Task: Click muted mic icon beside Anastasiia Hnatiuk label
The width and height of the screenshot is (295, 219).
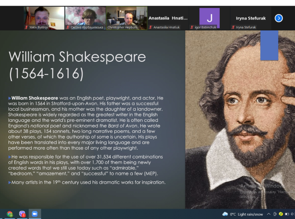Action: (151, 27)
